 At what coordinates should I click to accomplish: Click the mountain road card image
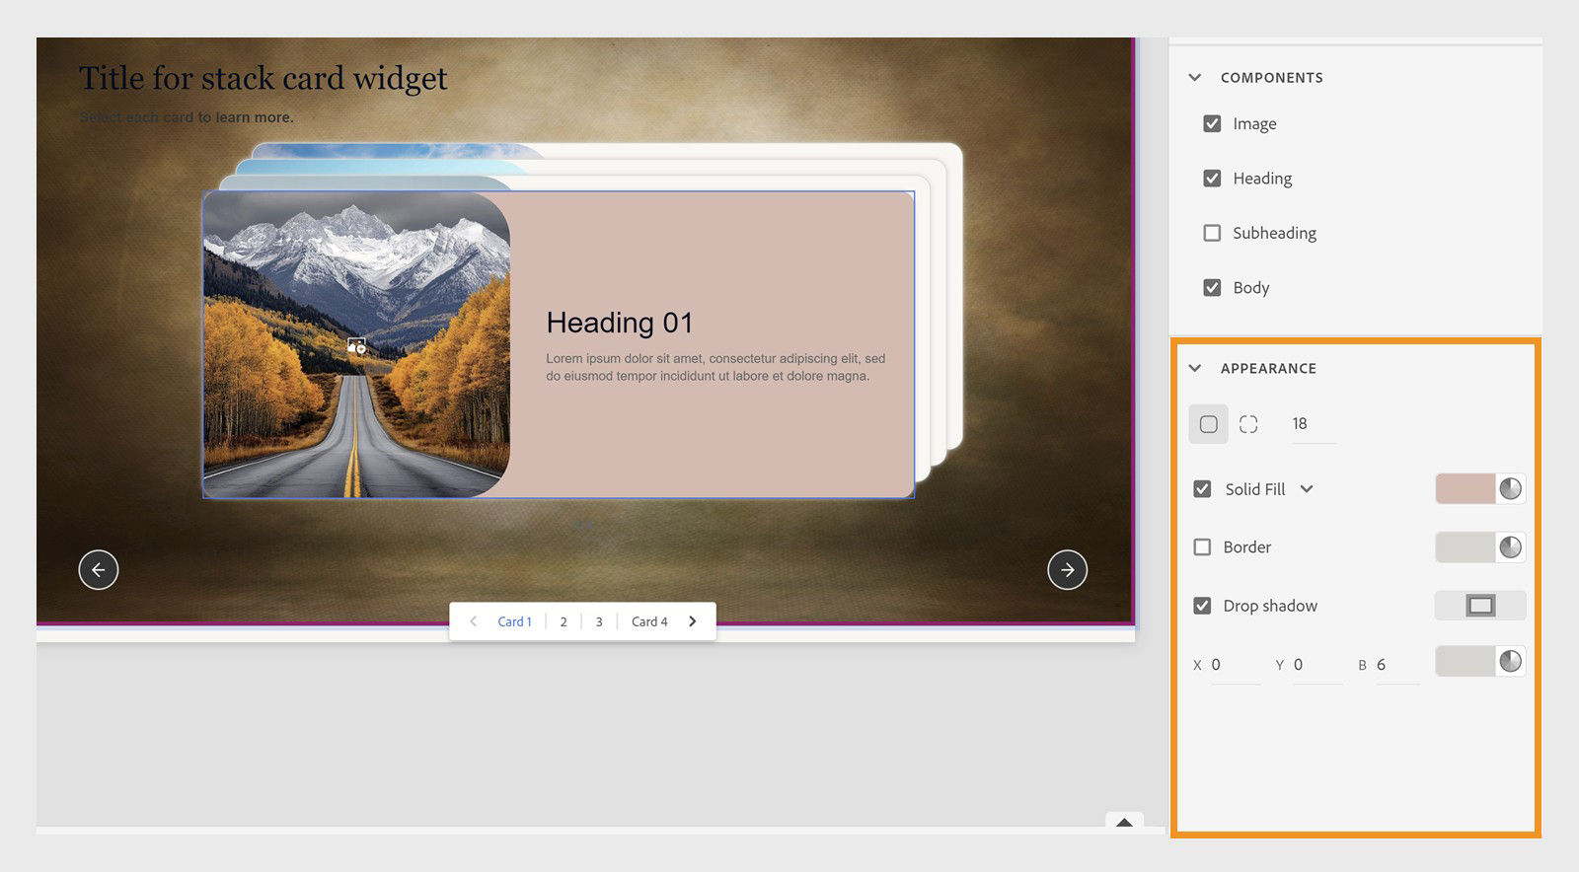pos(356,344)
